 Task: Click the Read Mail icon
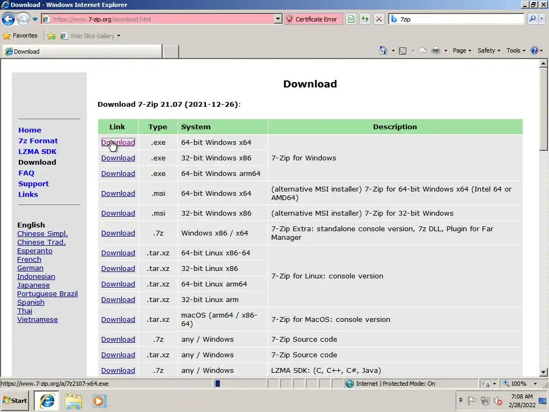423,51
